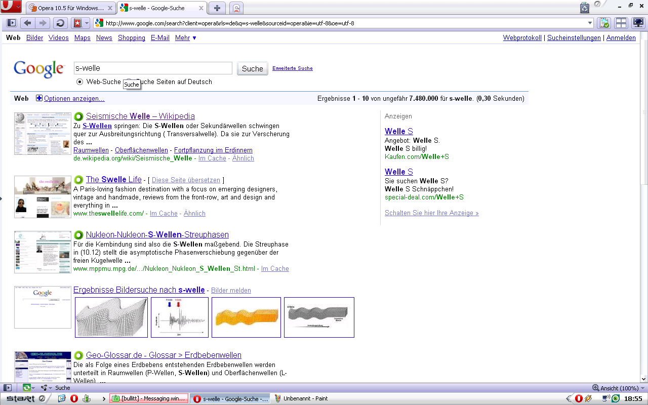This screenshot has height=405, width=648.
Task: Open the closed tabs trash can icon
Action: click(x=585, y=8)
